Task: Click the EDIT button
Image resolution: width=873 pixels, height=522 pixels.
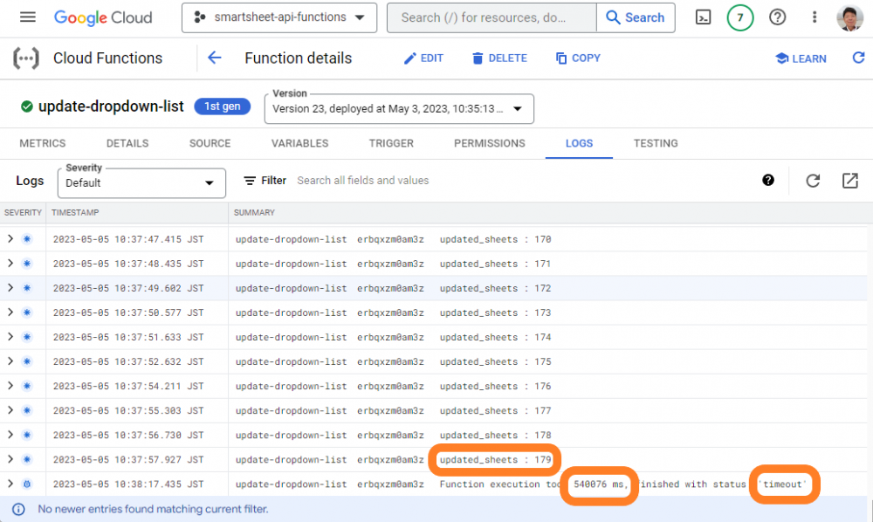Action: coord(423,58)
